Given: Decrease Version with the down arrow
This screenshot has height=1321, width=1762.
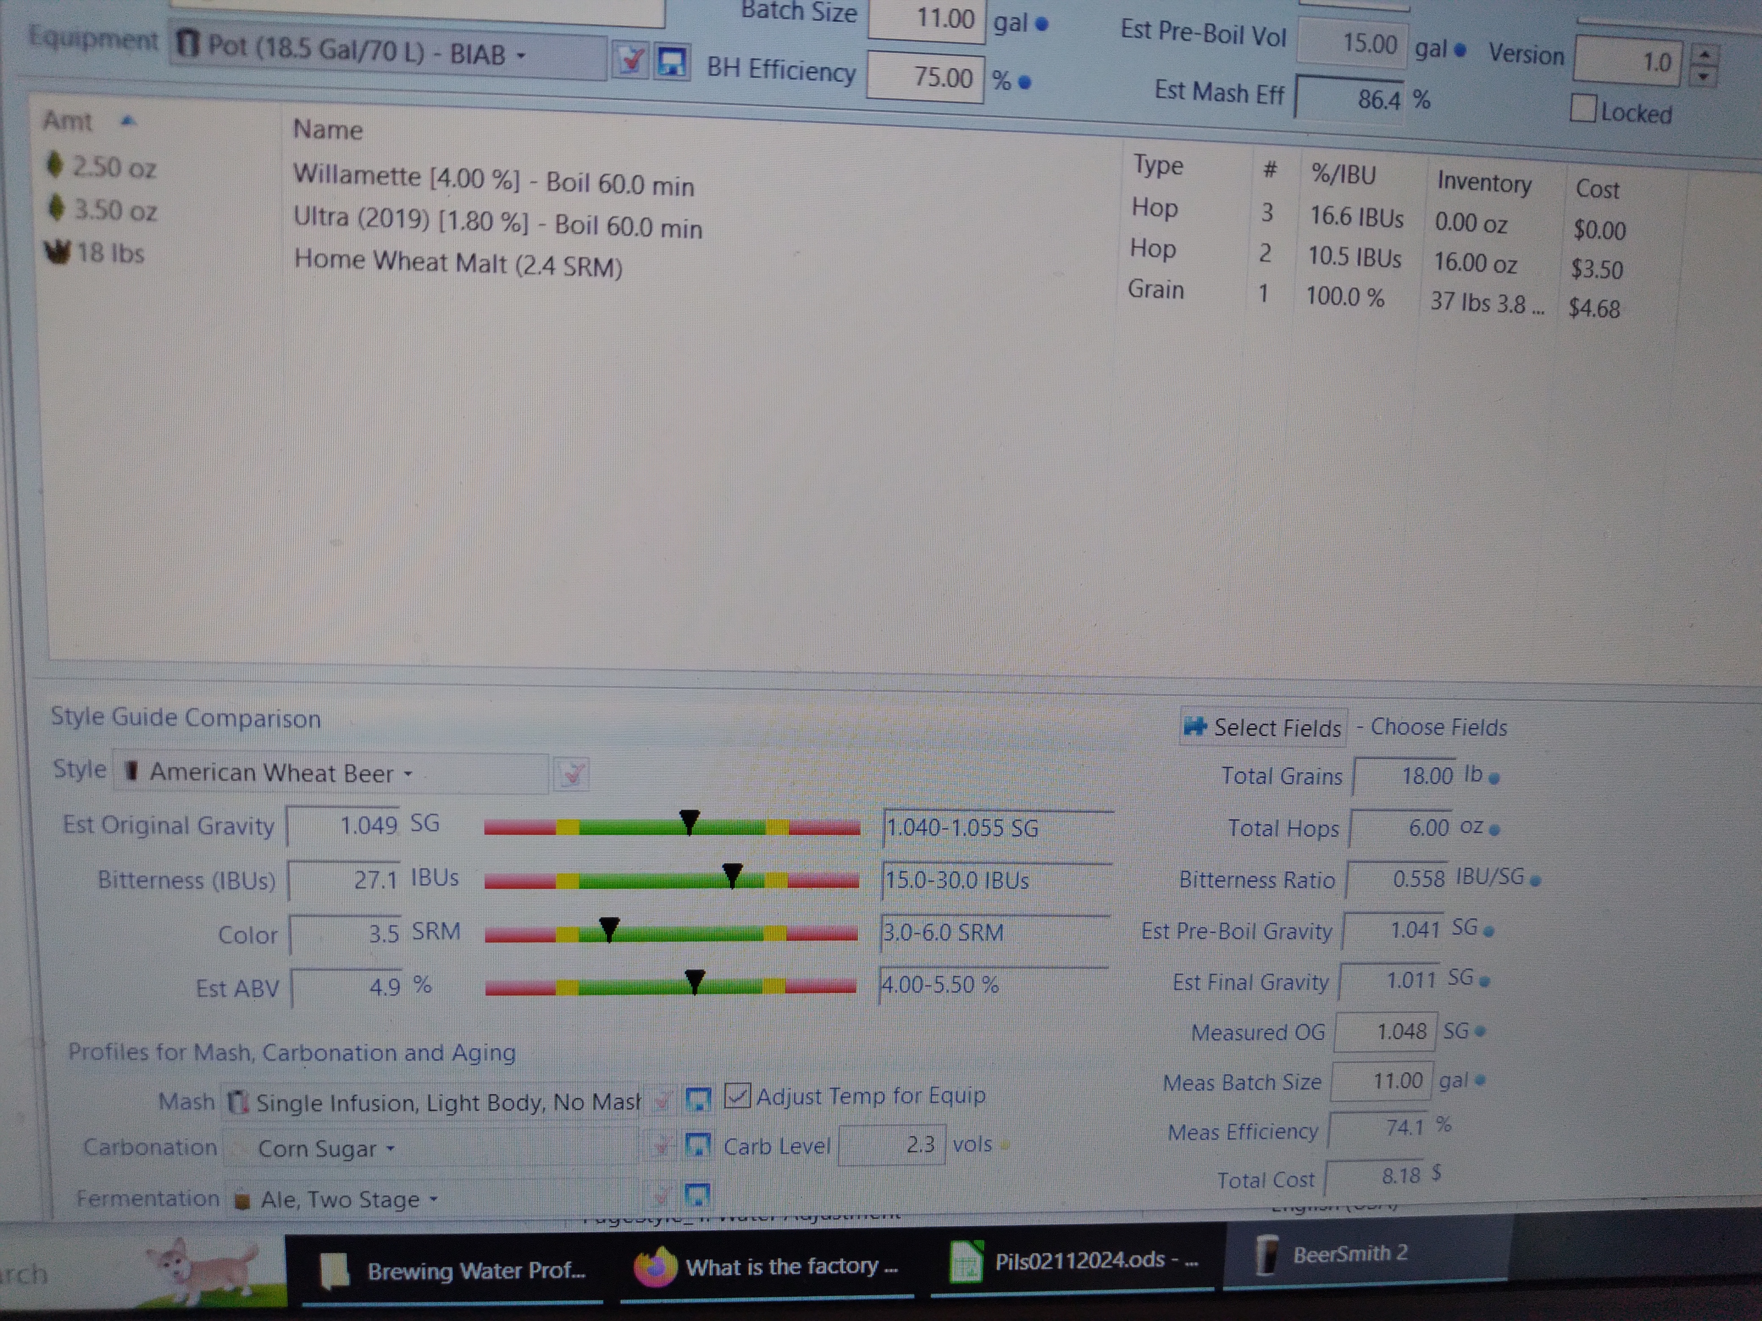Looking at the screenshot, I should pos(1704,77).
